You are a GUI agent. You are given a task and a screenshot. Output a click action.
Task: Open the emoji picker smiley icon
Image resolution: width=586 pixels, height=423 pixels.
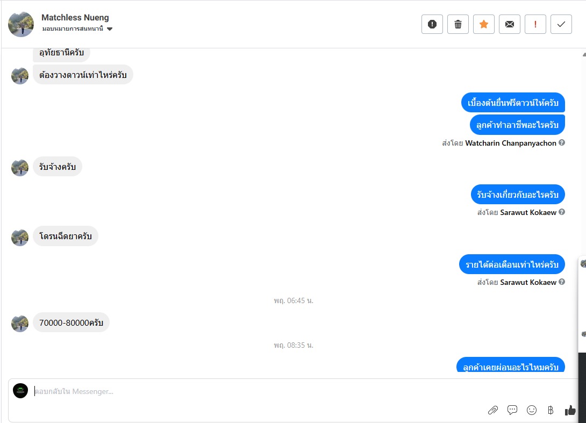point(532,410)
